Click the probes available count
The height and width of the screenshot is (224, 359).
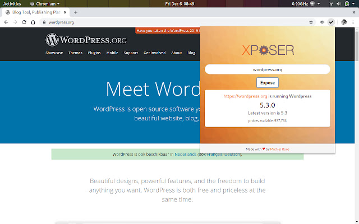[268, 120]
